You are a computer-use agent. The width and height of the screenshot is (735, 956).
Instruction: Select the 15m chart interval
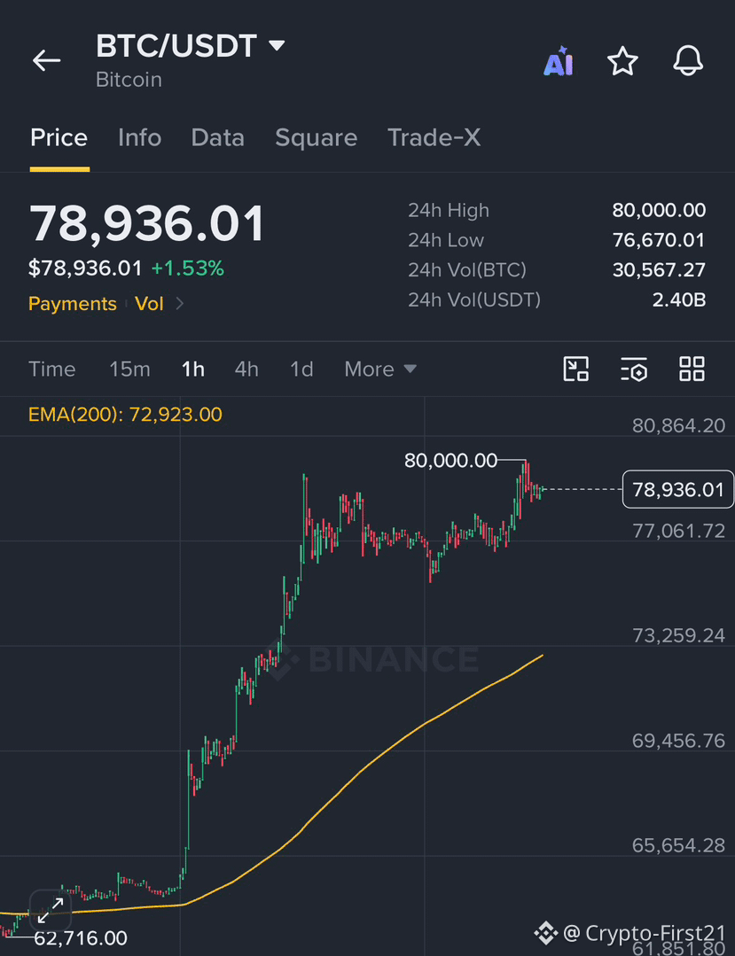pos(129,369)
